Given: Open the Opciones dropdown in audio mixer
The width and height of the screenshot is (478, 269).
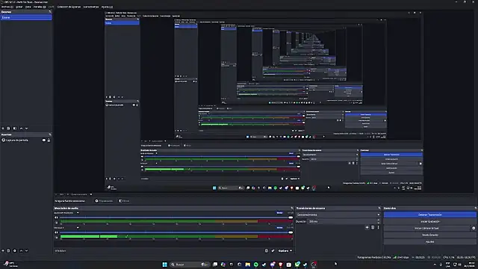Looking at the screenshot, I should click(285, 251).
